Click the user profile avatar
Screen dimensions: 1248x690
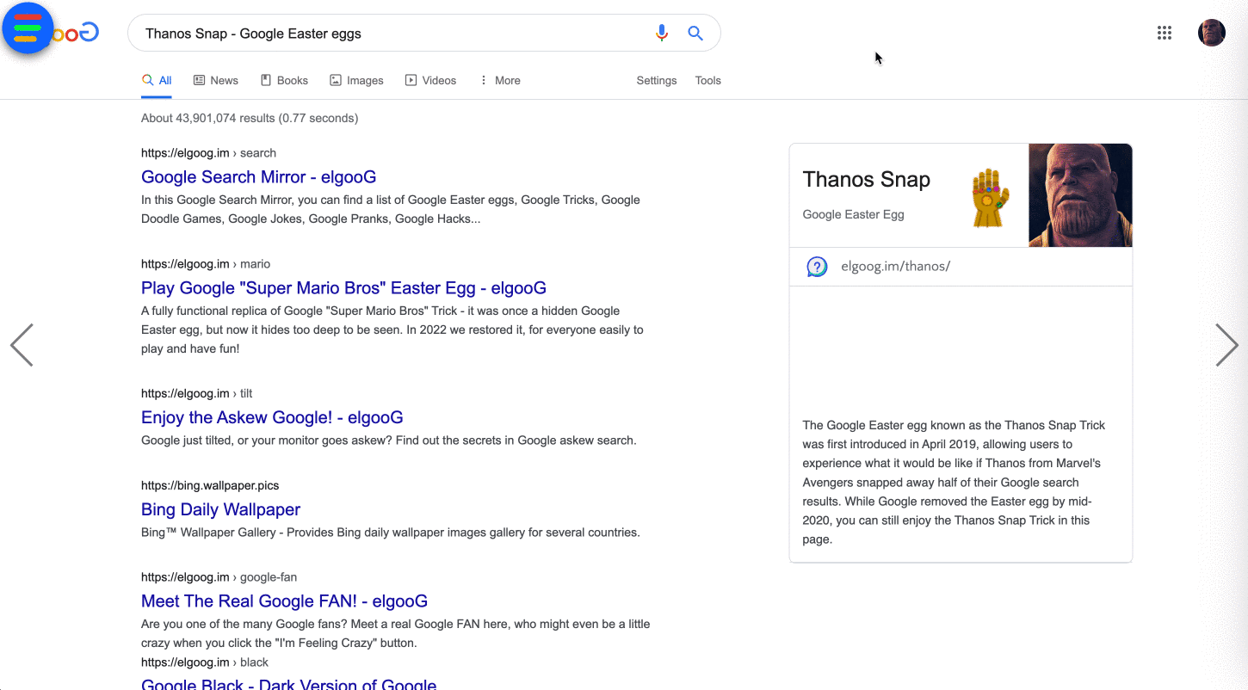click(1211, 33)
